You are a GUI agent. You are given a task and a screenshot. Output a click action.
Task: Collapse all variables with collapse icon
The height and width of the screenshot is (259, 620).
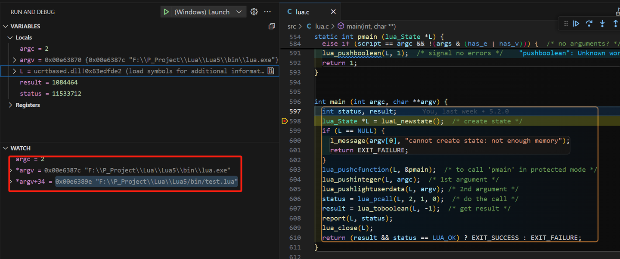(x=272, y=26)
